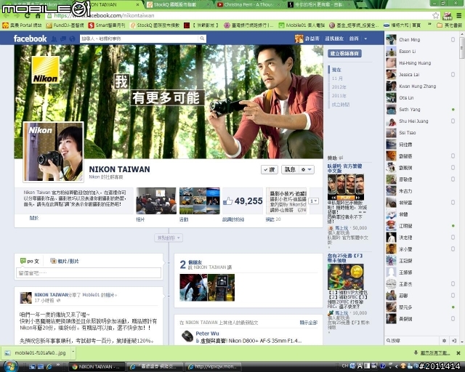The height and width of the screenshot is (372, 465).
Task: Jump to 2012 on timeline
Action: [x=339, y=87]
